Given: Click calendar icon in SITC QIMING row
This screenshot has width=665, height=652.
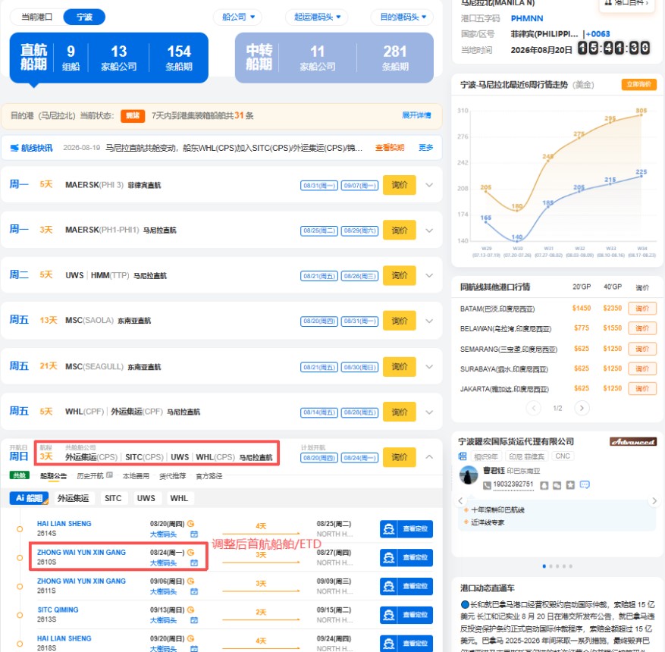Looking at the screenshot, I should [194, 620].
